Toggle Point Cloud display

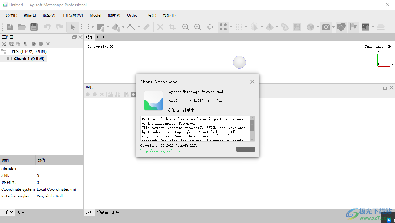click(223, 27)
